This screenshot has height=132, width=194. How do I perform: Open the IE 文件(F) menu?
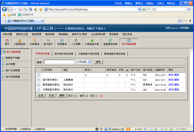point(118,3)
